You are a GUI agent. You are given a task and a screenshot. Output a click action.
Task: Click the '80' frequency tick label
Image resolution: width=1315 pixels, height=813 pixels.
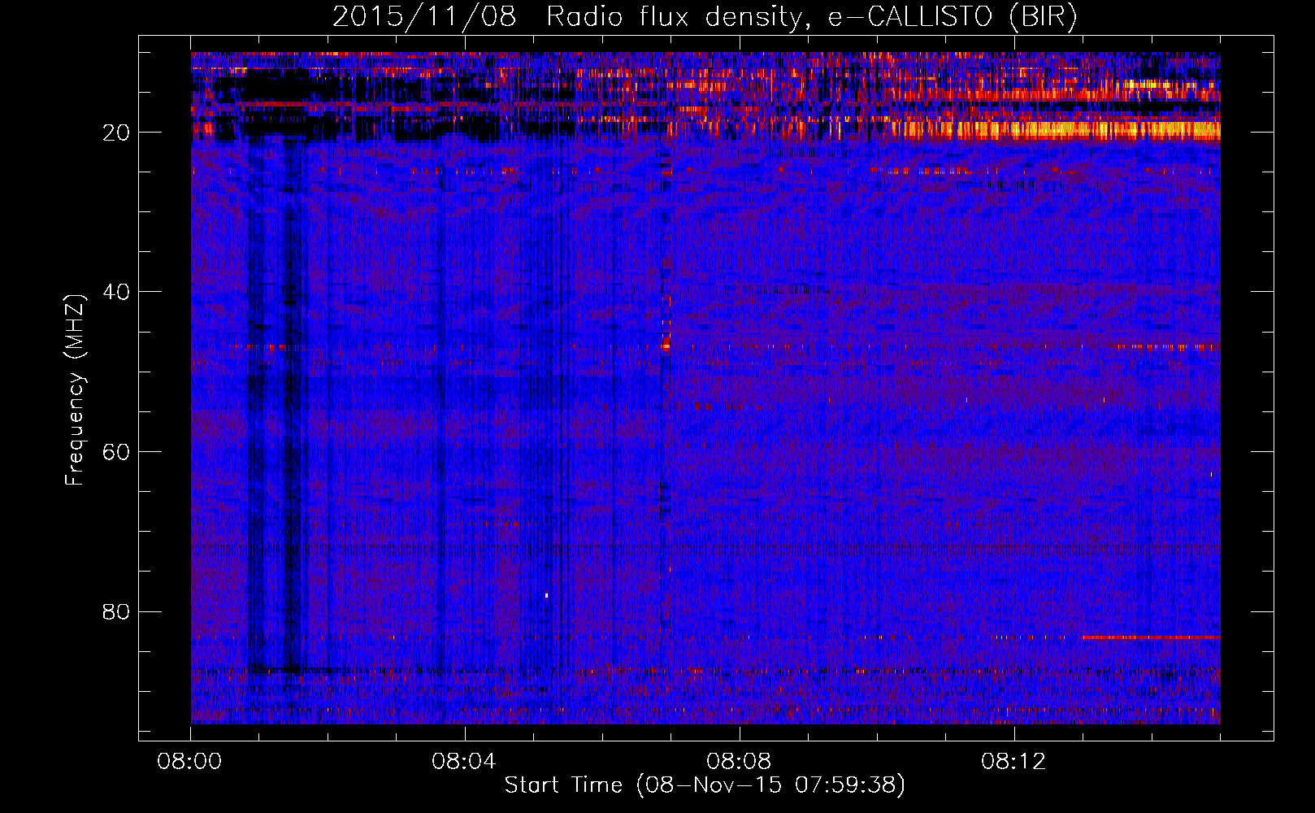click(x=116, y=611)
